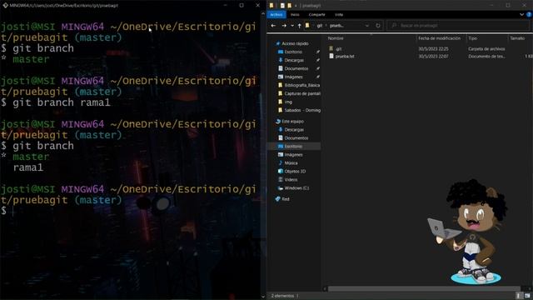Click the .git date '30/5/2023 22:25'
Viewport: 533px width, 300px height.
(x=433, y=49)
